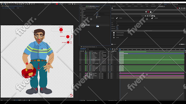The width and height of the screenshot is (186, 104).
Task: Select the Zoom magnifier tool
Action: click(7, 4)
